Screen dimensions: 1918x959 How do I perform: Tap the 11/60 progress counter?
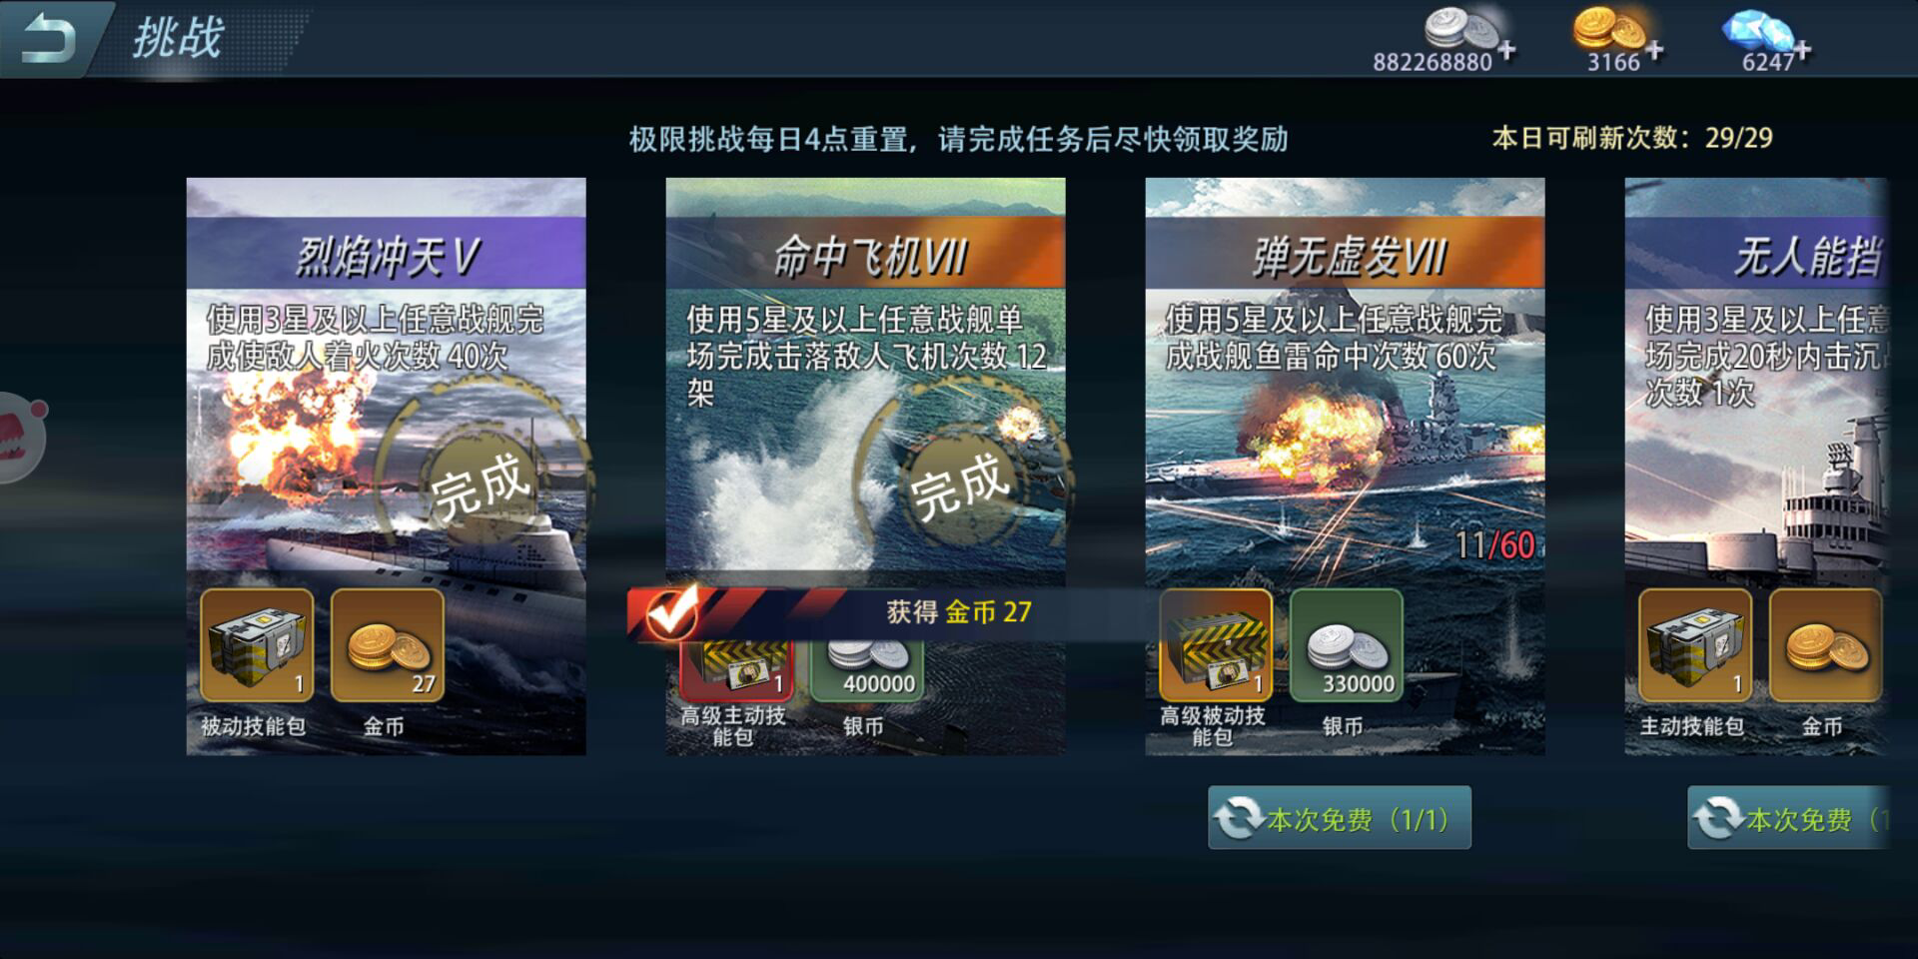tap(1494, 545)
